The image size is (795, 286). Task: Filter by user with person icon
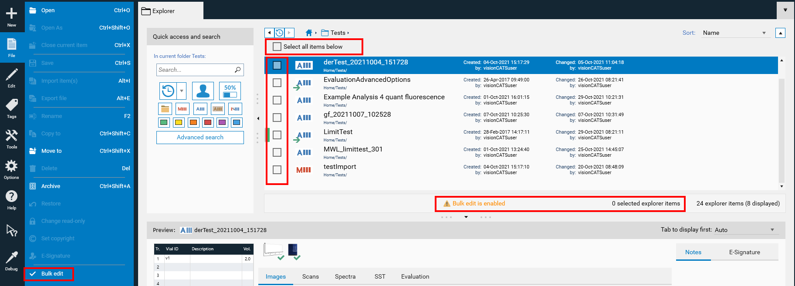203,91
